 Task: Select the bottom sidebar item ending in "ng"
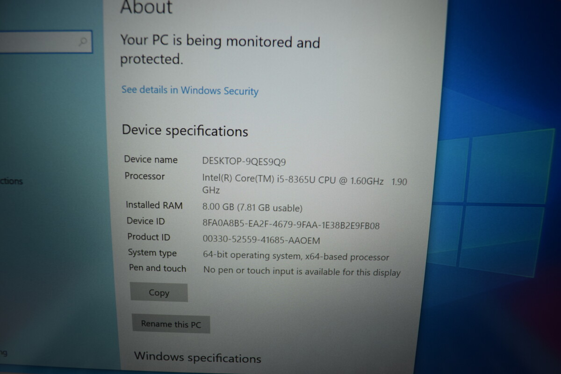click(x=4, y=353)
